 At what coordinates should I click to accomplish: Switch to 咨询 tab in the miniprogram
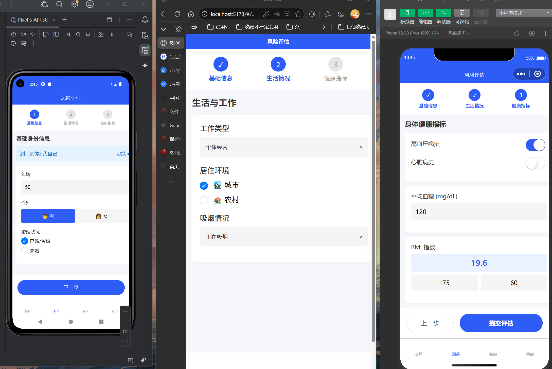coord(493,354)
